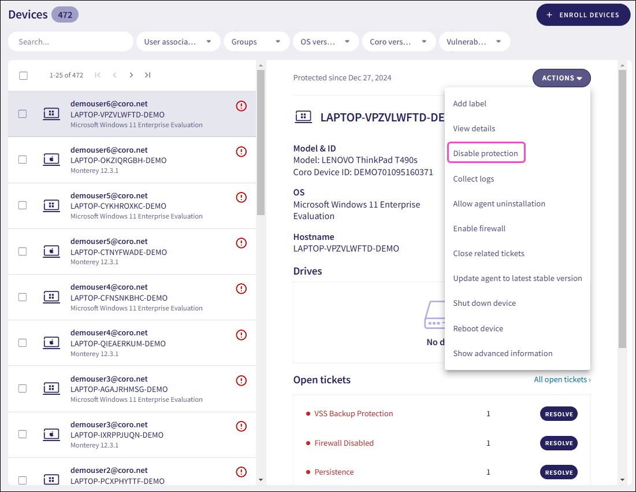Click alert icon for LAPTOP-CTNYFWADE-DEMO row

pyautogui.click(x=241, y=243)
